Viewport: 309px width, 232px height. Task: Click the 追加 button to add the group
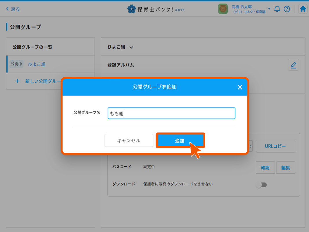pos(180,140)
